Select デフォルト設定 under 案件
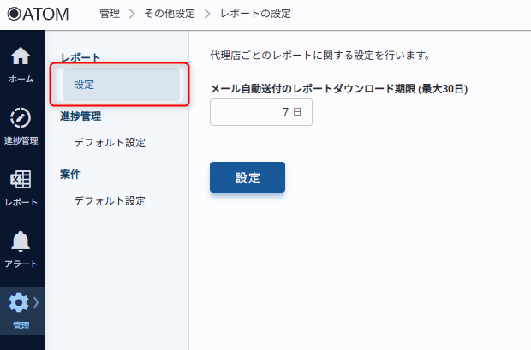531x350 pixels. tap(110, 201)
